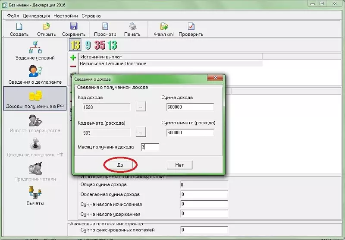Select Васильева Татьяна Олеговна source row
This screenshot has width=345, height=240.
[x=170, y=63]
